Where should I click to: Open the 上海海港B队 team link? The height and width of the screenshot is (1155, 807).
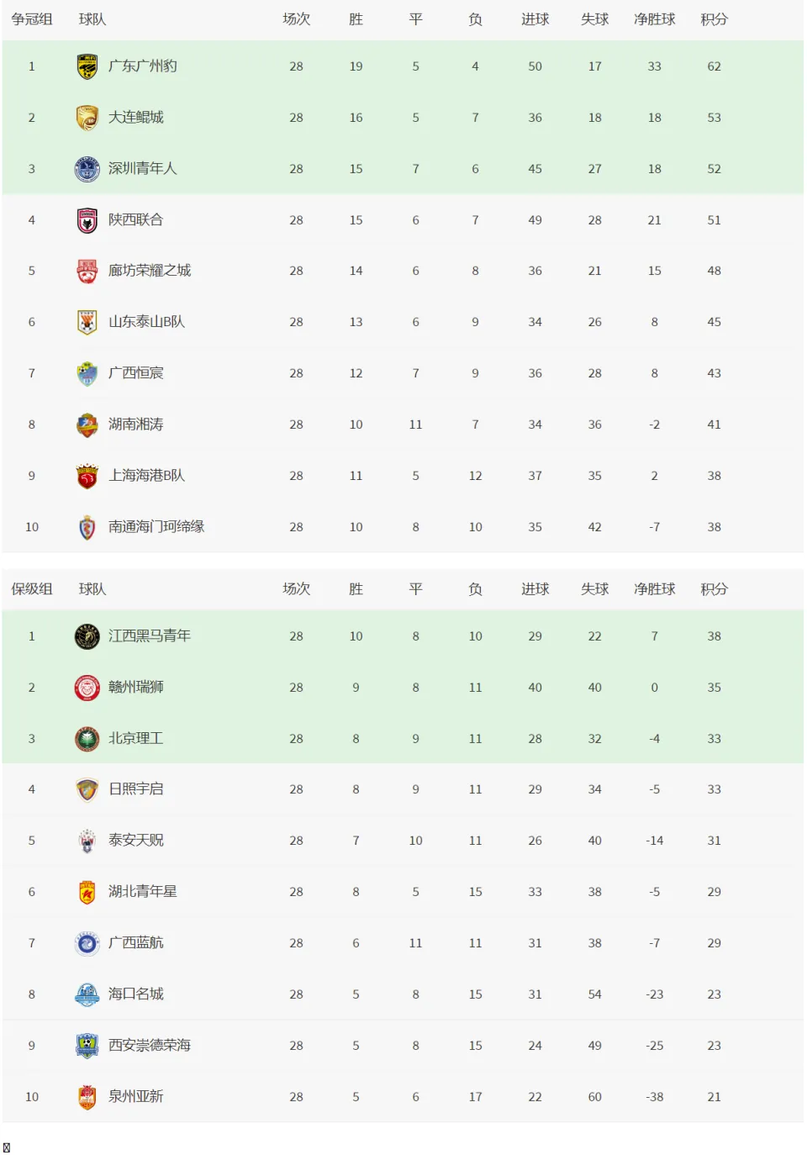coord(146,476)
